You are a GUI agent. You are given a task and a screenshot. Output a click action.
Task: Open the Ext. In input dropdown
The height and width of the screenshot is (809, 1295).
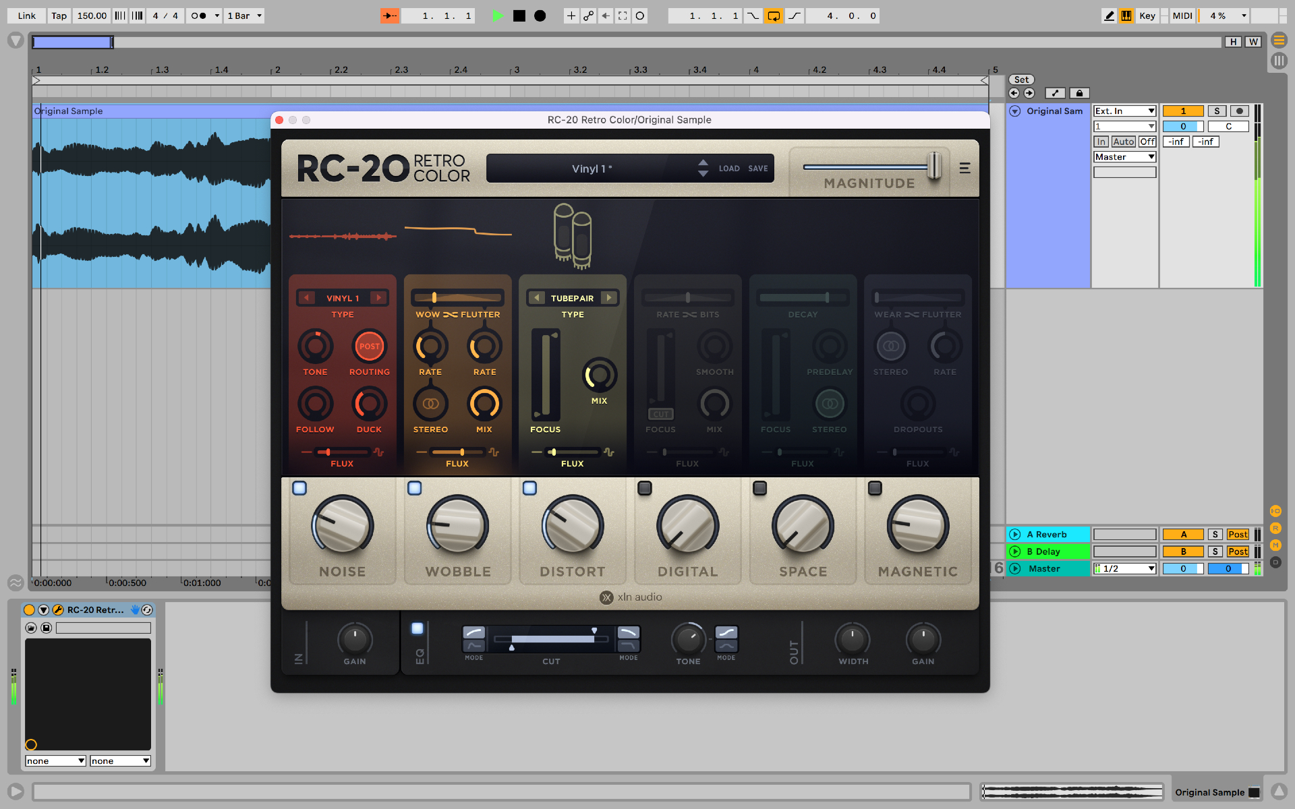[1124, 111]
